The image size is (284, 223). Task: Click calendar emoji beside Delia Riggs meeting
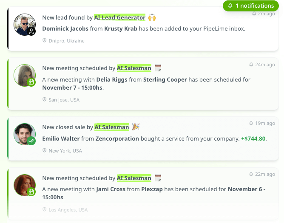click(158, 68)
